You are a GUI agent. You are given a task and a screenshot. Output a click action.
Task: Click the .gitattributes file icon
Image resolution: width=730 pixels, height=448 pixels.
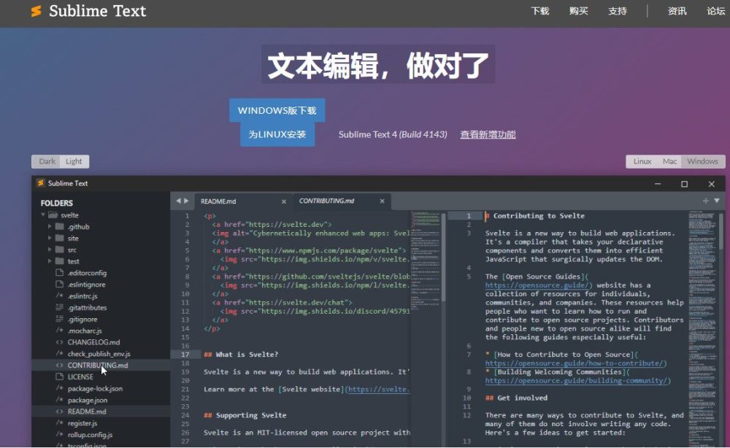click(x=60, y=307)
